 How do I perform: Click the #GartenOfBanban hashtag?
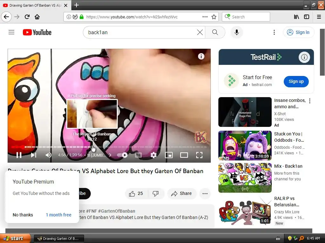(116, 211)
